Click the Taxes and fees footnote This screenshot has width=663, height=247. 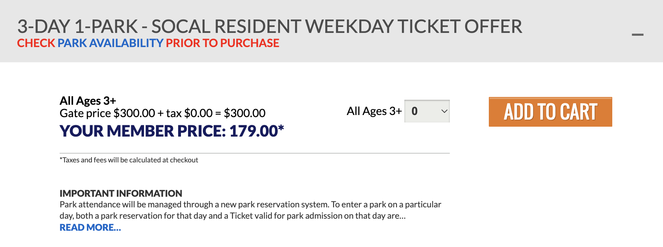point(129,160)
